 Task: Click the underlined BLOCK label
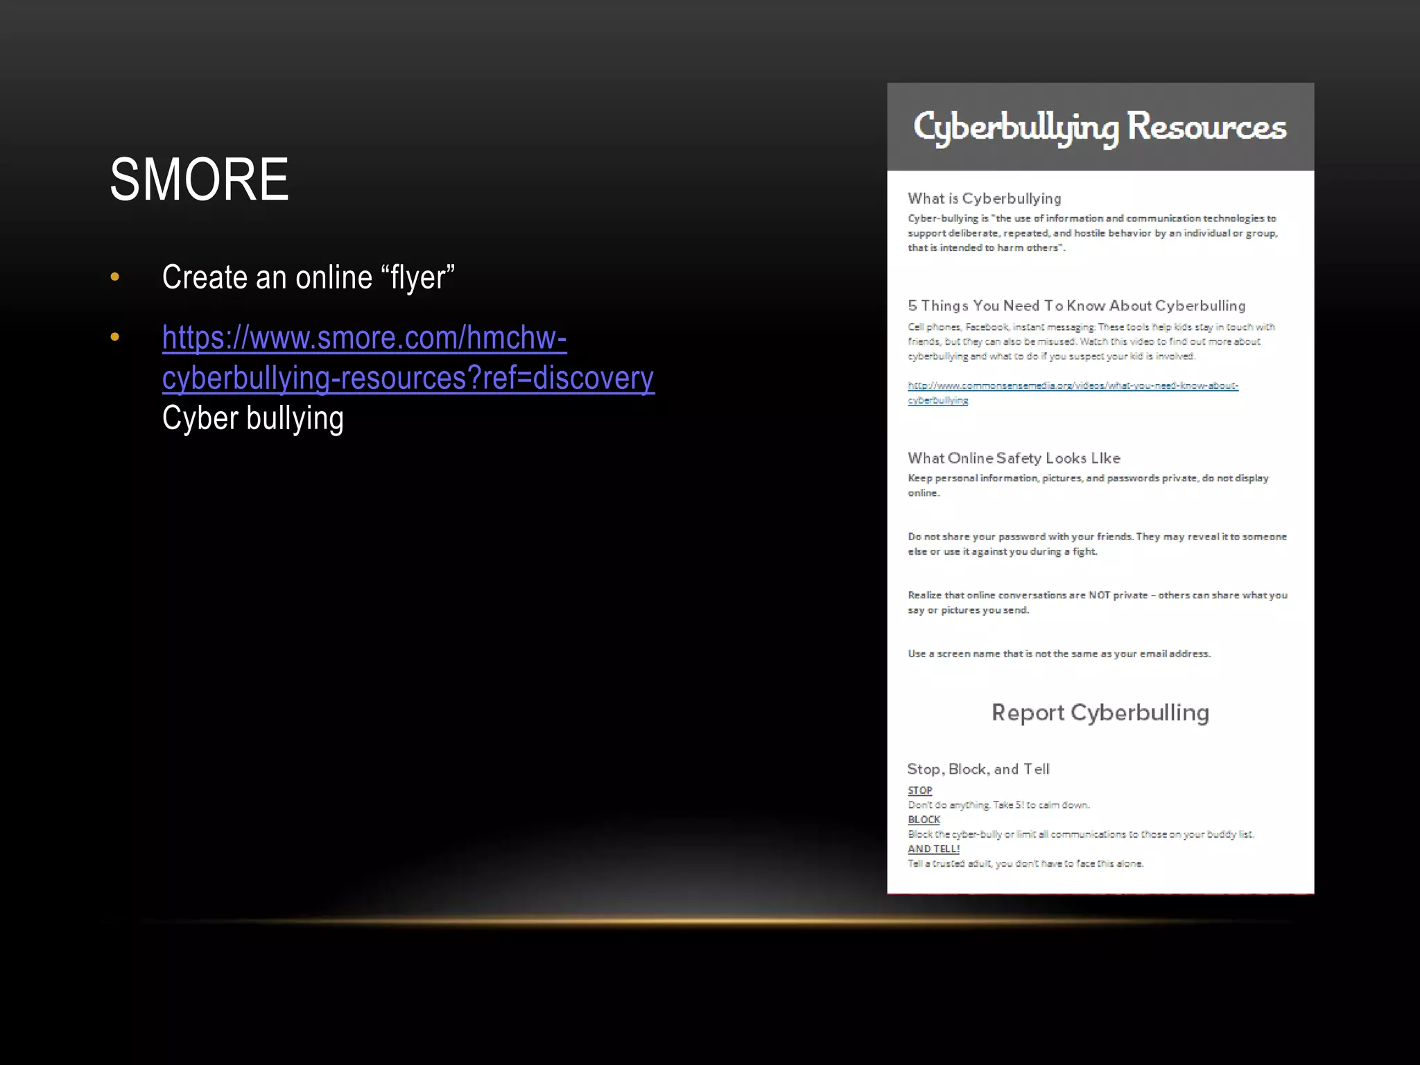tap(924, 820)
